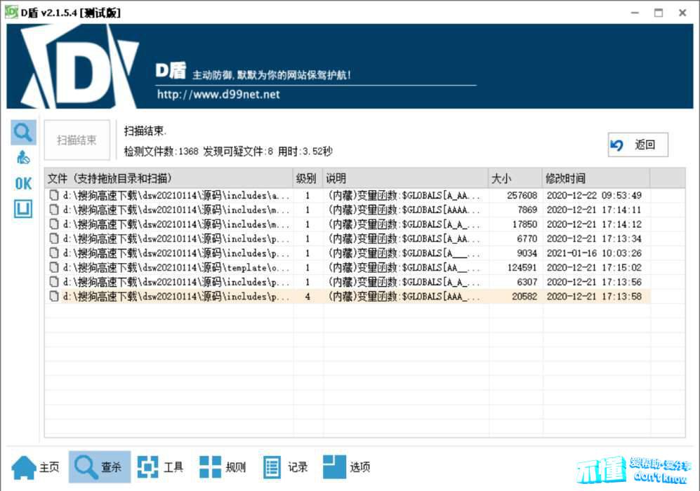Open the 主页 home tab
This screenshot has width=700, height=491.
(37, 466)
